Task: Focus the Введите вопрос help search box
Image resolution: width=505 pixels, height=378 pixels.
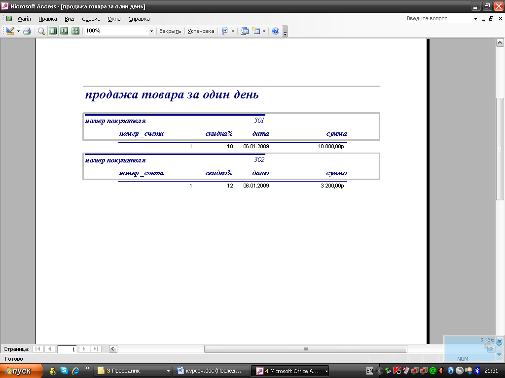Action: [438, 19]
